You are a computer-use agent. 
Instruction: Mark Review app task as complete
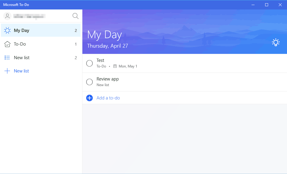[x=89, y=82]
